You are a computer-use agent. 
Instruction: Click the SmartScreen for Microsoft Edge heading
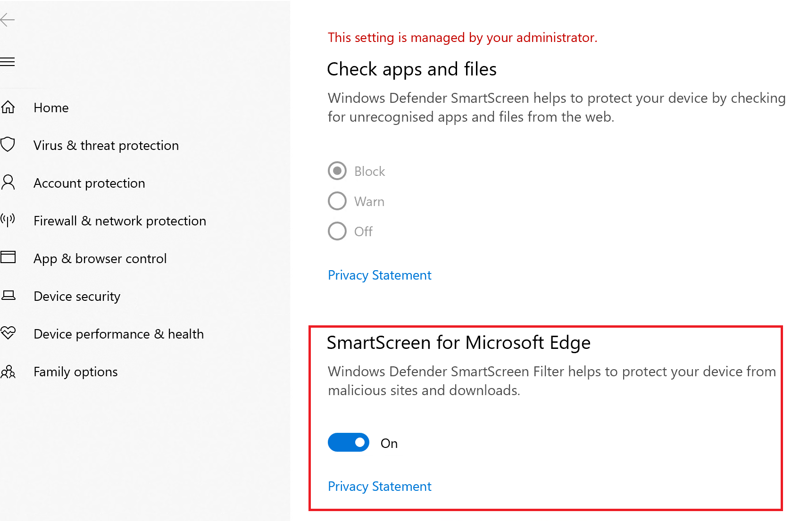point(458,343)
